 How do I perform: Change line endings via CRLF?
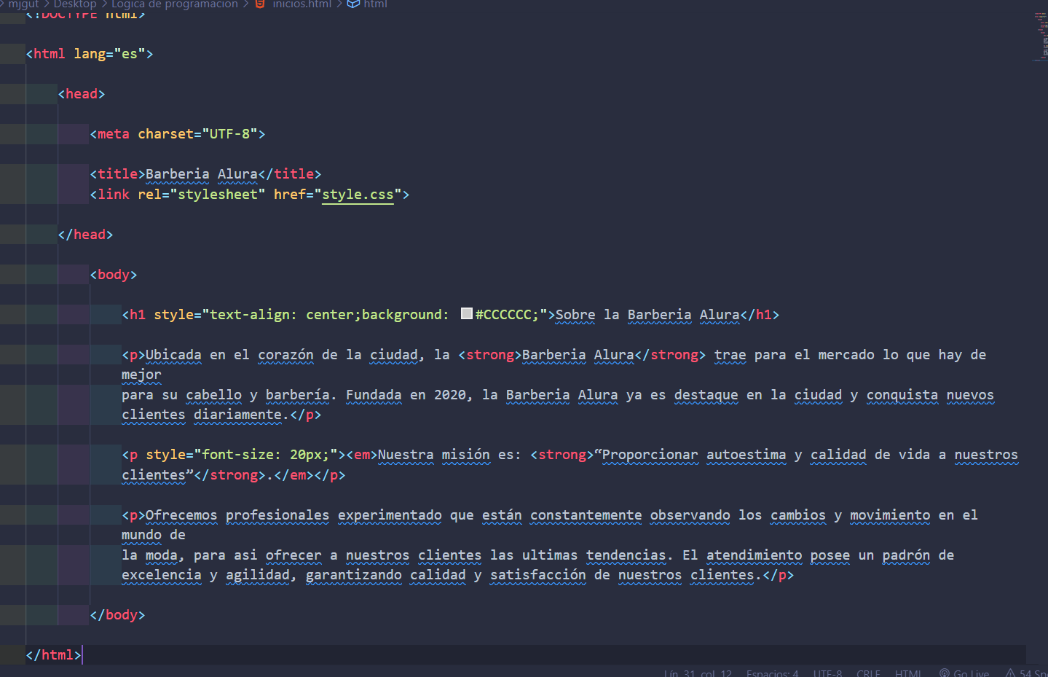click(x=868, y=673)
